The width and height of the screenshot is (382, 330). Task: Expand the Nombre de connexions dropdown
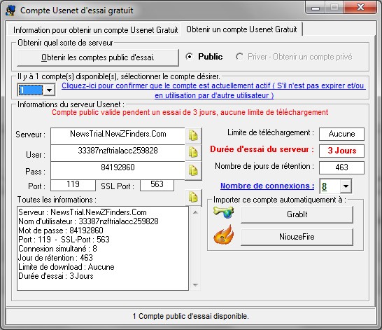coord(346,186)
